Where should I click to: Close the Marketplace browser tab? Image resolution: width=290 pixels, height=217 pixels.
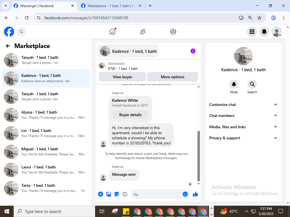140,6
